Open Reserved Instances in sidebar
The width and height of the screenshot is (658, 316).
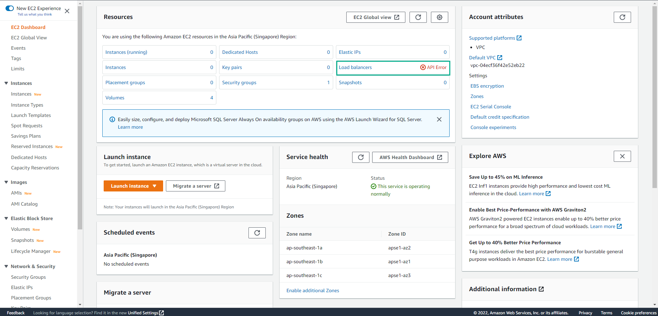coord(32,146)
